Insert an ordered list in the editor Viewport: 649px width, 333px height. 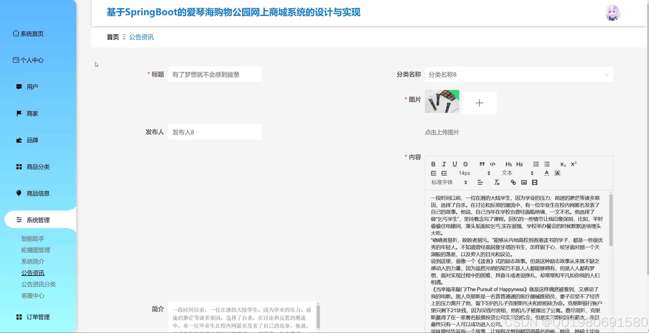pyautogui.click(x=536, y=164)
